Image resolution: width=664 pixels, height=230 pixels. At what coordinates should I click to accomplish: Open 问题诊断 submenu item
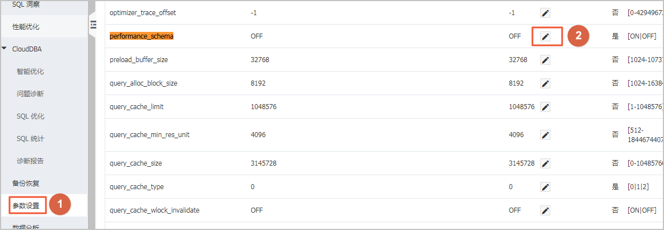(30, 94)
